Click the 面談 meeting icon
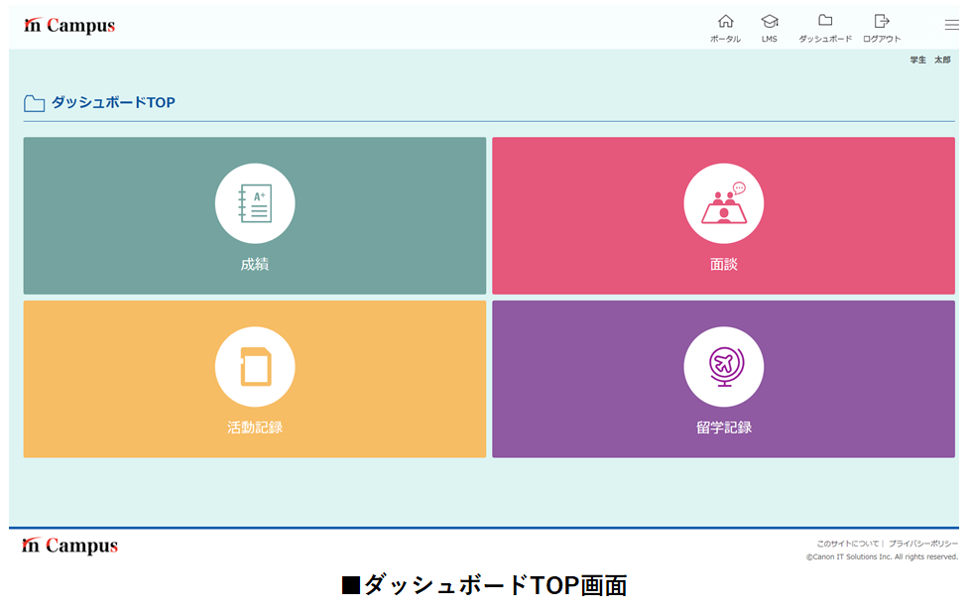 (723, 203)
